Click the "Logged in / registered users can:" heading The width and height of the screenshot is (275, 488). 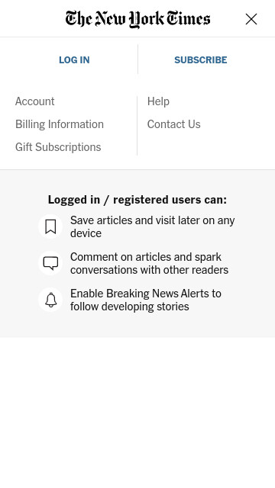pyautogui.click(x=137, y=200)
